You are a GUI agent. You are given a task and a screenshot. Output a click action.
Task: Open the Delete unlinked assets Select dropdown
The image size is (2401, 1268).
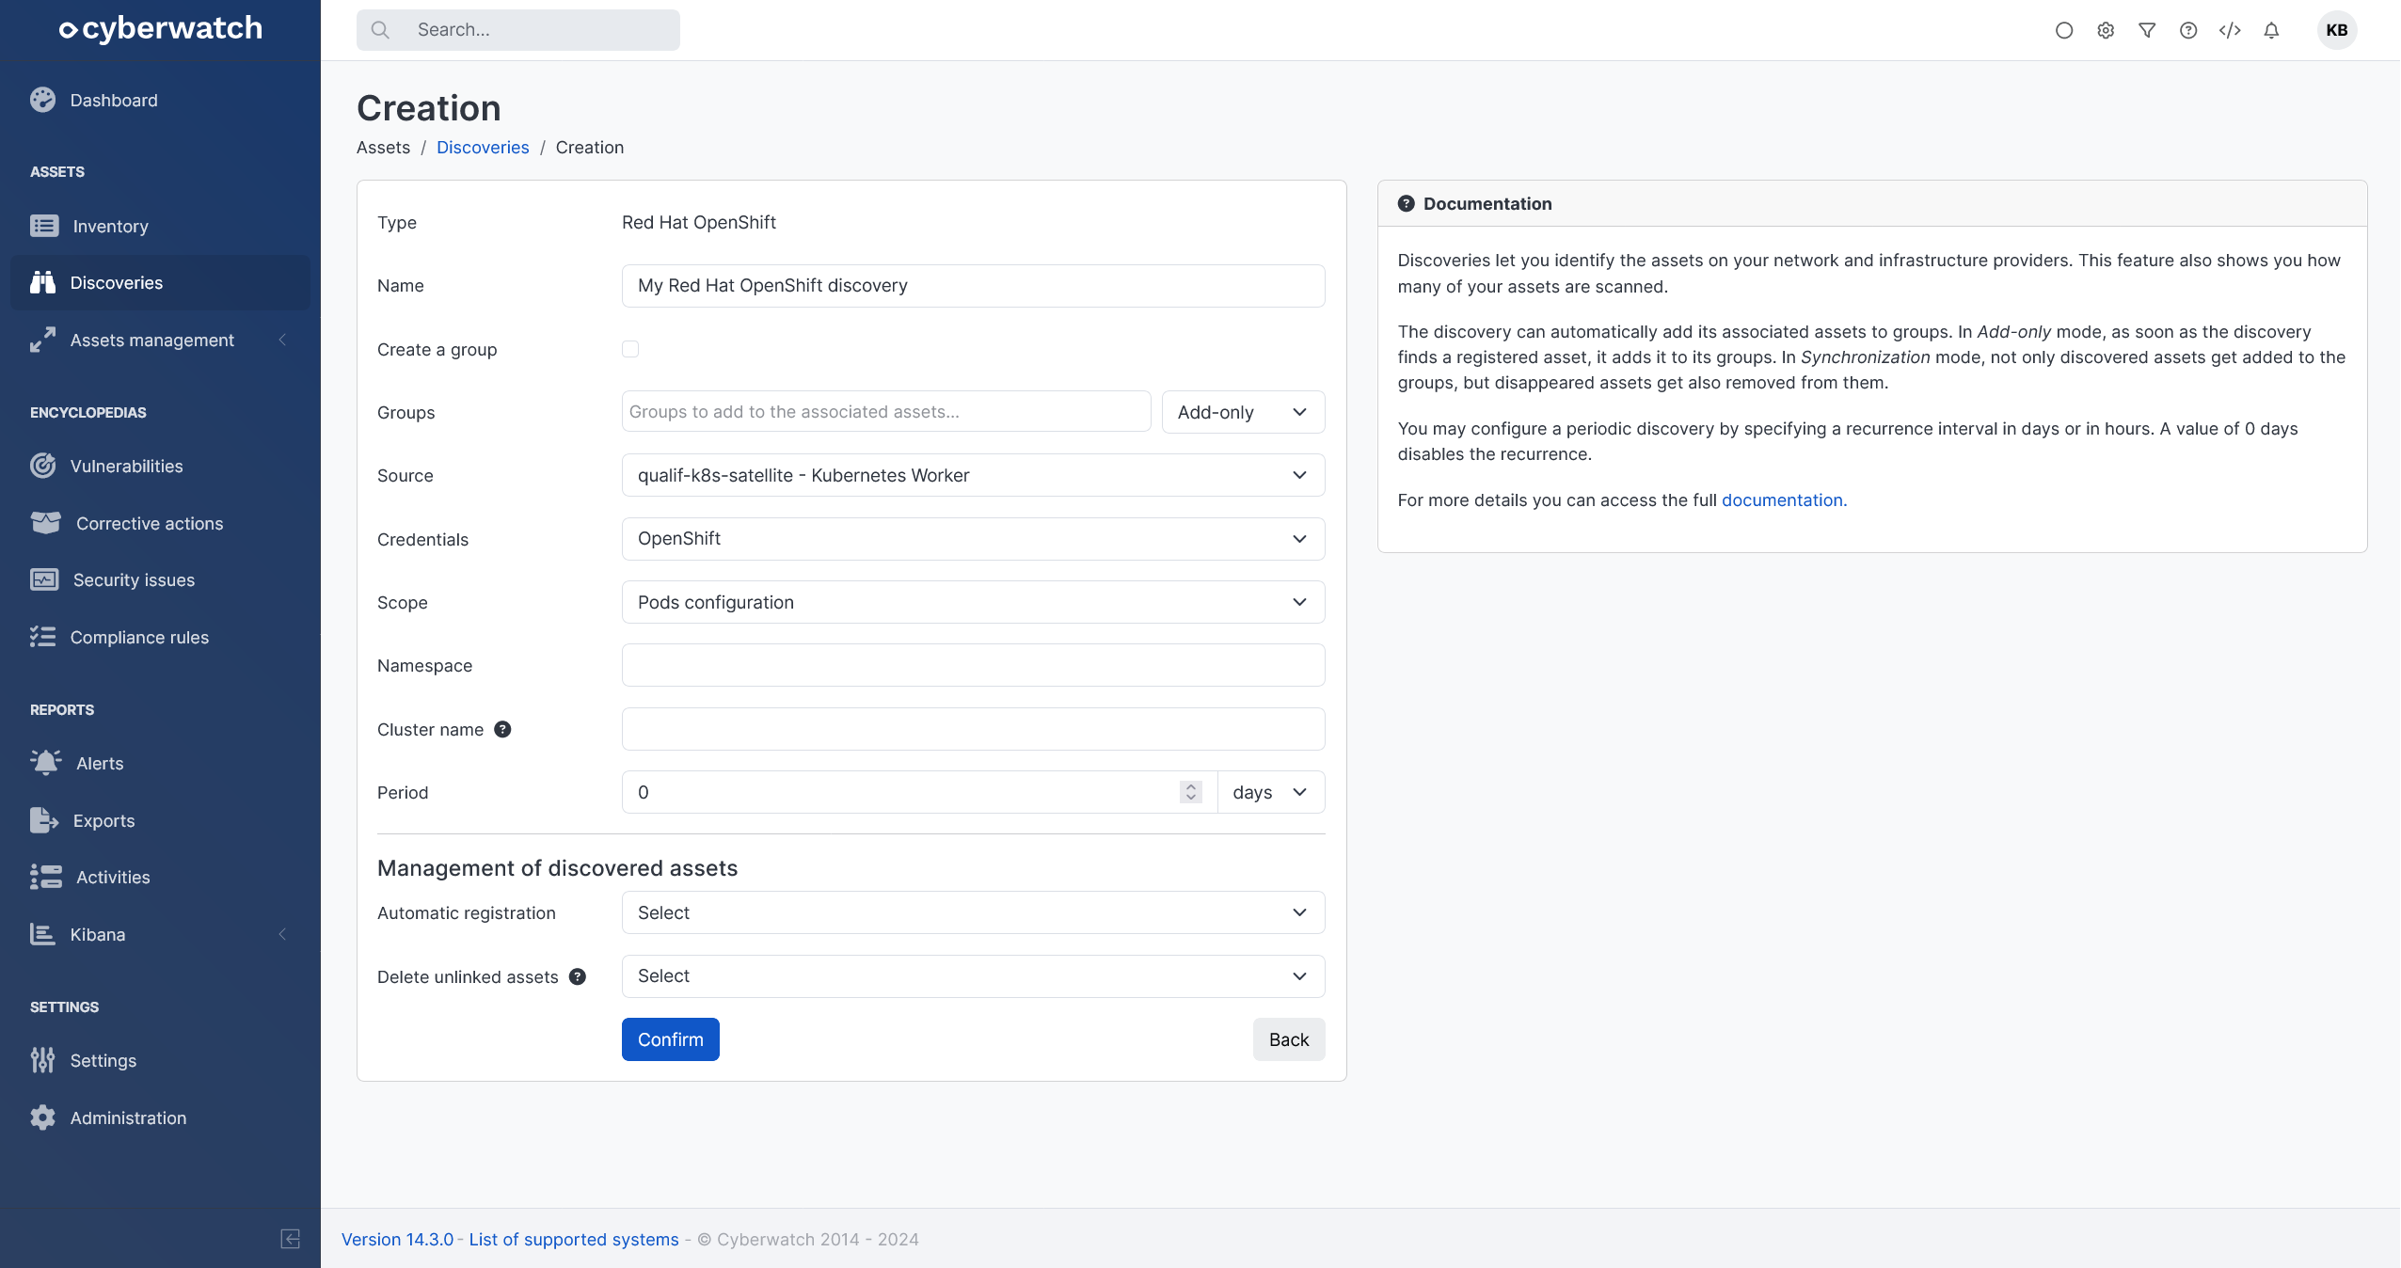973,976
